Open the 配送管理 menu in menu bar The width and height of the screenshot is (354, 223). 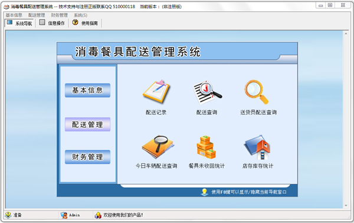click(37, 15)
